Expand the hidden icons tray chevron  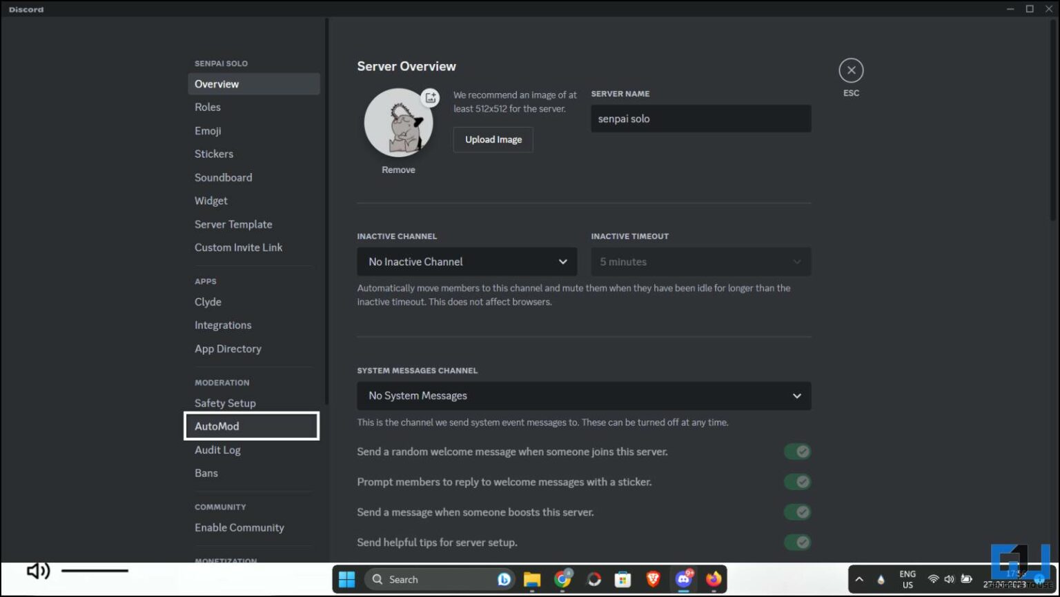pos(860,579)
